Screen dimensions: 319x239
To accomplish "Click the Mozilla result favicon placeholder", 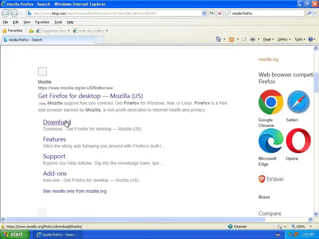I will pos(42,72).
